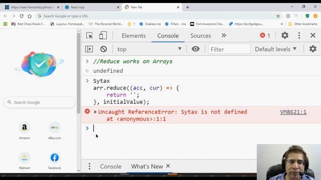321x180 pixels.
Task: Expand the Uncaught ReferenceError message
Action: tap(95, 112)
